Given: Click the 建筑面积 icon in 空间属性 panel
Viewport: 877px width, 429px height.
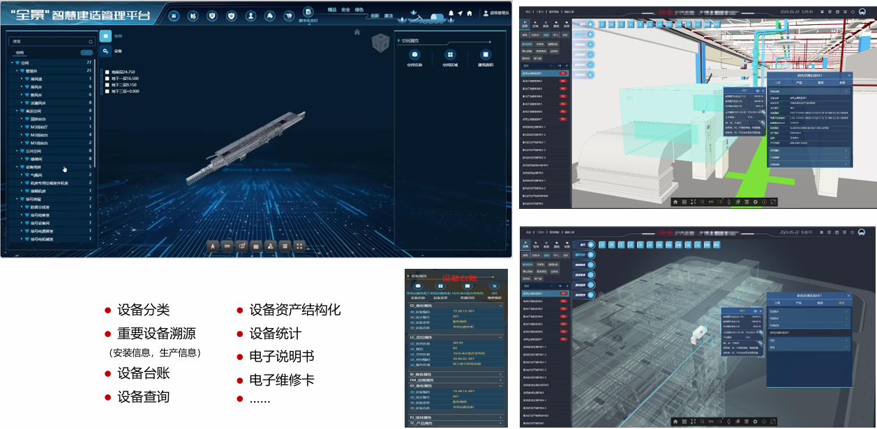Looking at the screenshot, I should point(485,55).
